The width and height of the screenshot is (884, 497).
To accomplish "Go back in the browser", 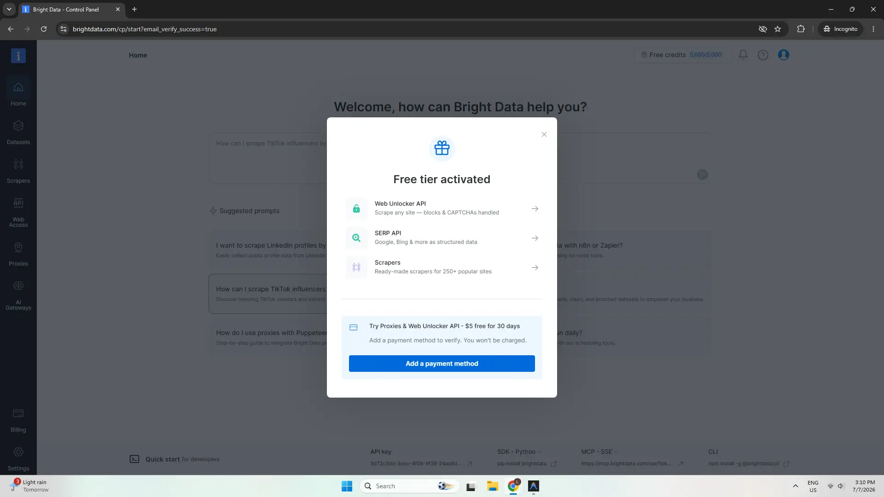I will [11, 29].
